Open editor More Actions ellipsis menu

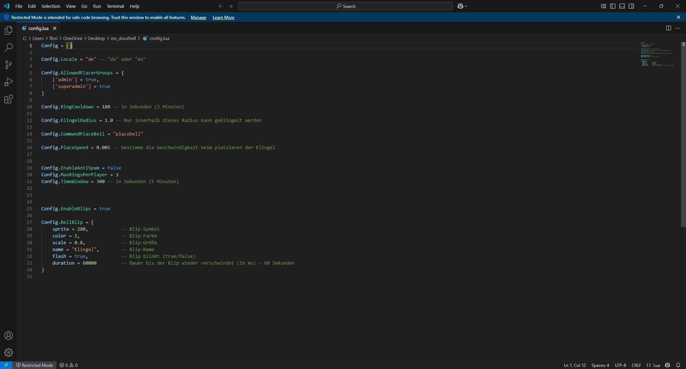[678, 28]
